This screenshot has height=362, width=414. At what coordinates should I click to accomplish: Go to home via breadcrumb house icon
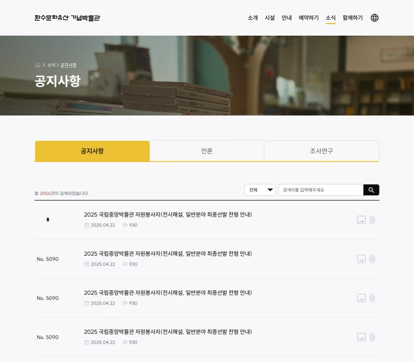pos(38,65)
